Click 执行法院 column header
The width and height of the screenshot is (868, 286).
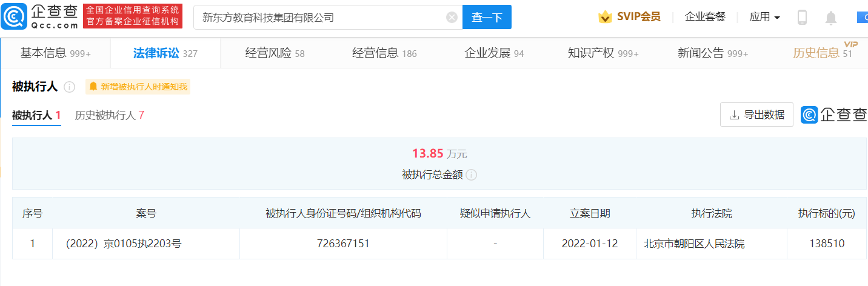pyautogui.click(x=712, y=213)
